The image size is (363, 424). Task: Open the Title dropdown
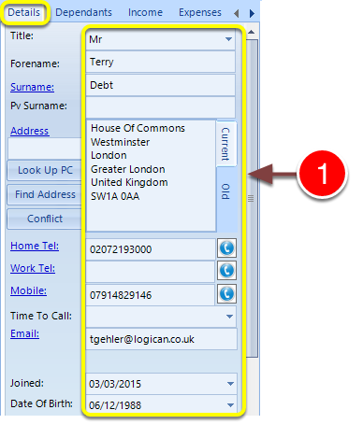pos(228,39)
